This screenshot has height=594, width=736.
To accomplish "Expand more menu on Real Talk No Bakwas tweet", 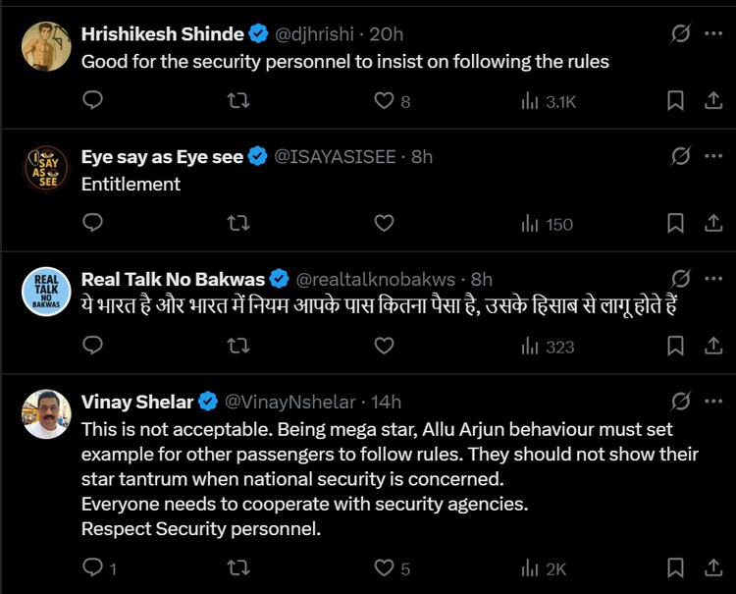I will pyautogui.click(x=713, y=279).
